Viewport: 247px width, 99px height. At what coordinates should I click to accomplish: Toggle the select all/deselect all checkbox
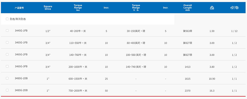pos(7,19)
